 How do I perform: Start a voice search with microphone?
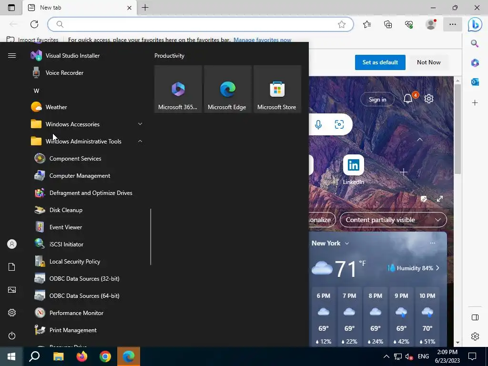coord(318,124)
